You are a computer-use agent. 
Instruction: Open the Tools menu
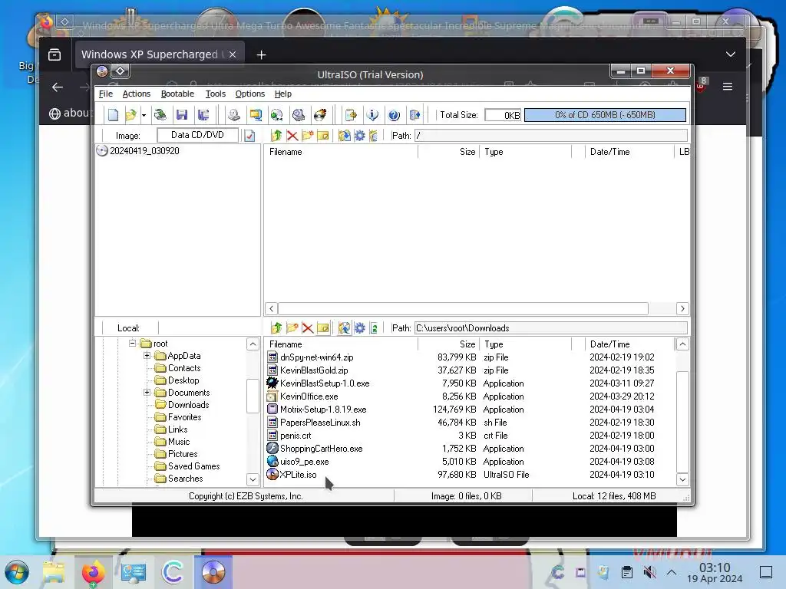pos(216,94)
